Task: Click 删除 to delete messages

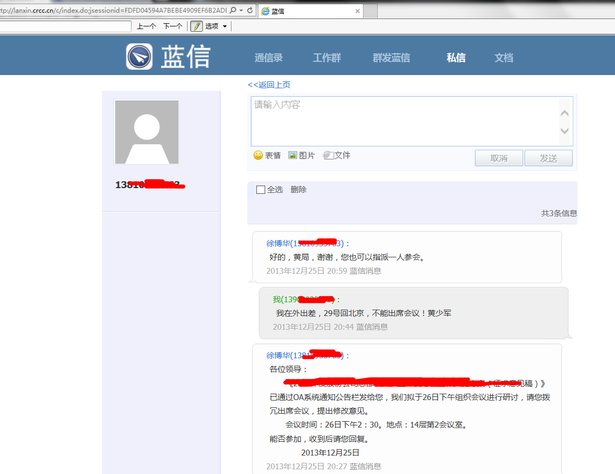Action: [x=299, y=190]
